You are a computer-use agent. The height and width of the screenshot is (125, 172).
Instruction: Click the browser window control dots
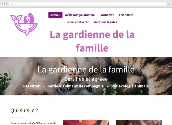pyautogui.click(x=5, y=4)
